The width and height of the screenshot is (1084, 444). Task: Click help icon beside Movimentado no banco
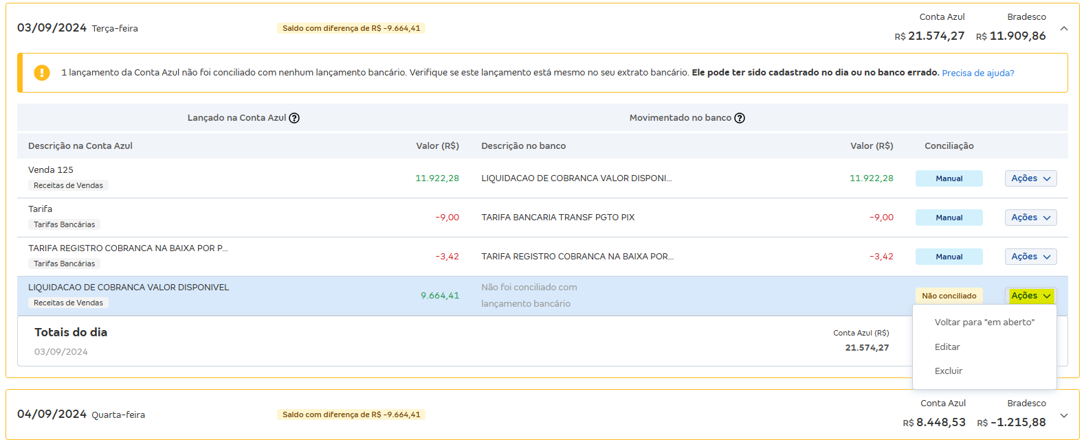click(740, 118)
